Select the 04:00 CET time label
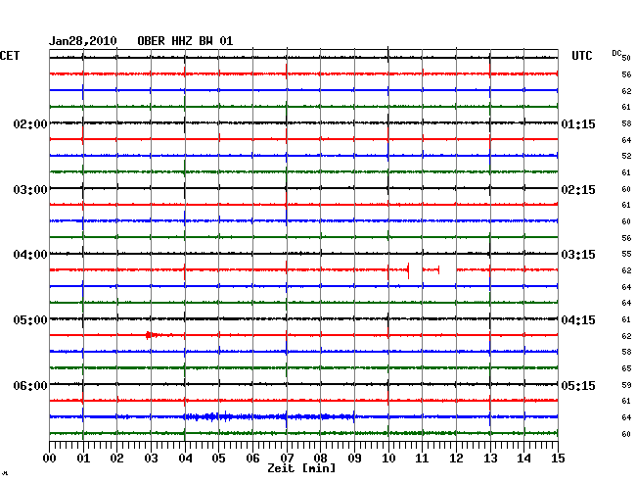This screenshot has height=484, width=636. [30, 255]
